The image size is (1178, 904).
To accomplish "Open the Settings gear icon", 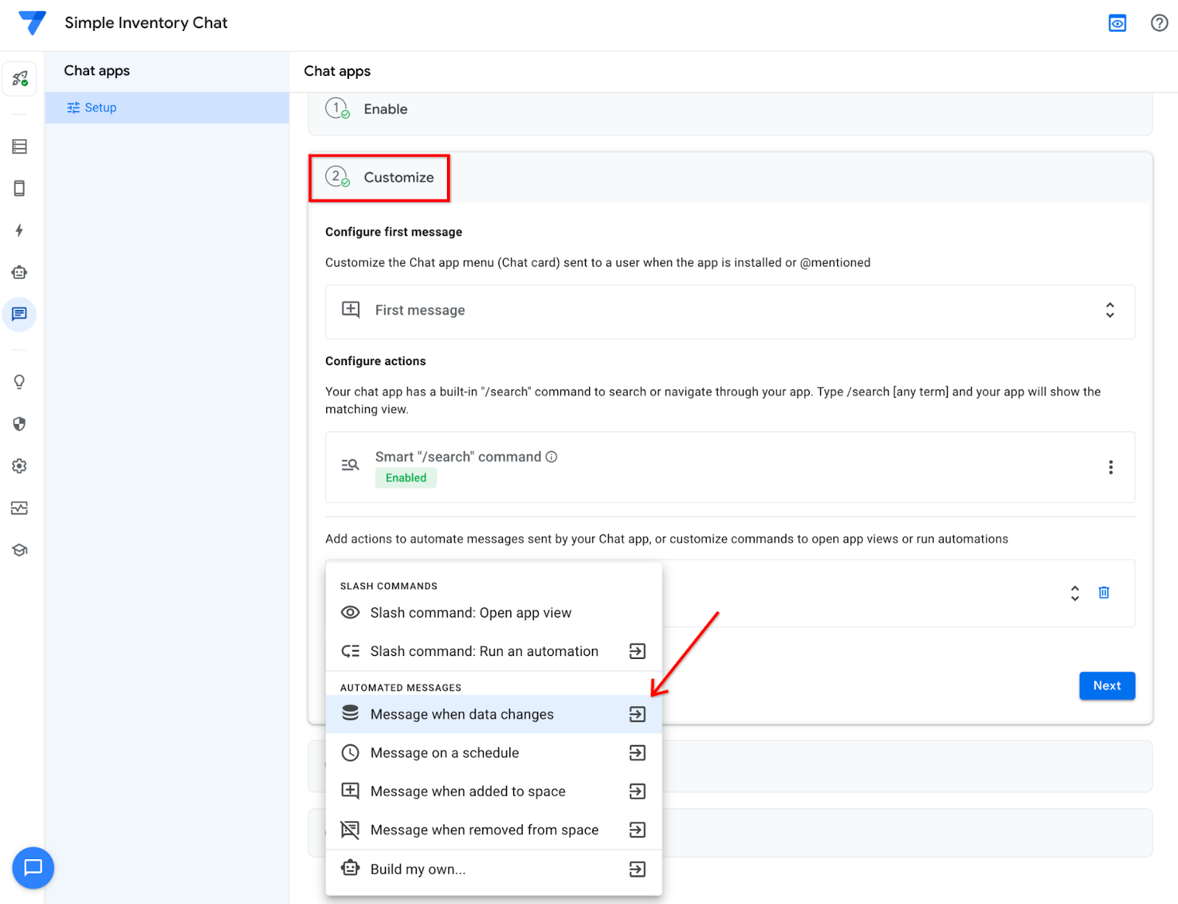I will click(x=19, y=465).
